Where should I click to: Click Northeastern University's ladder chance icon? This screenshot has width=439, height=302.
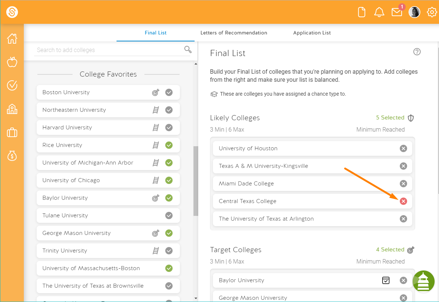[156, 110]
